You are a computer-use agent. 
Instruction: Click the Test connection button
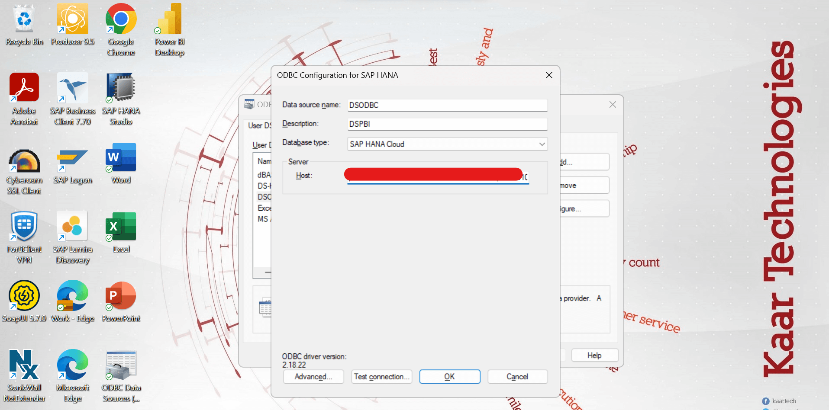click(381, 377)
